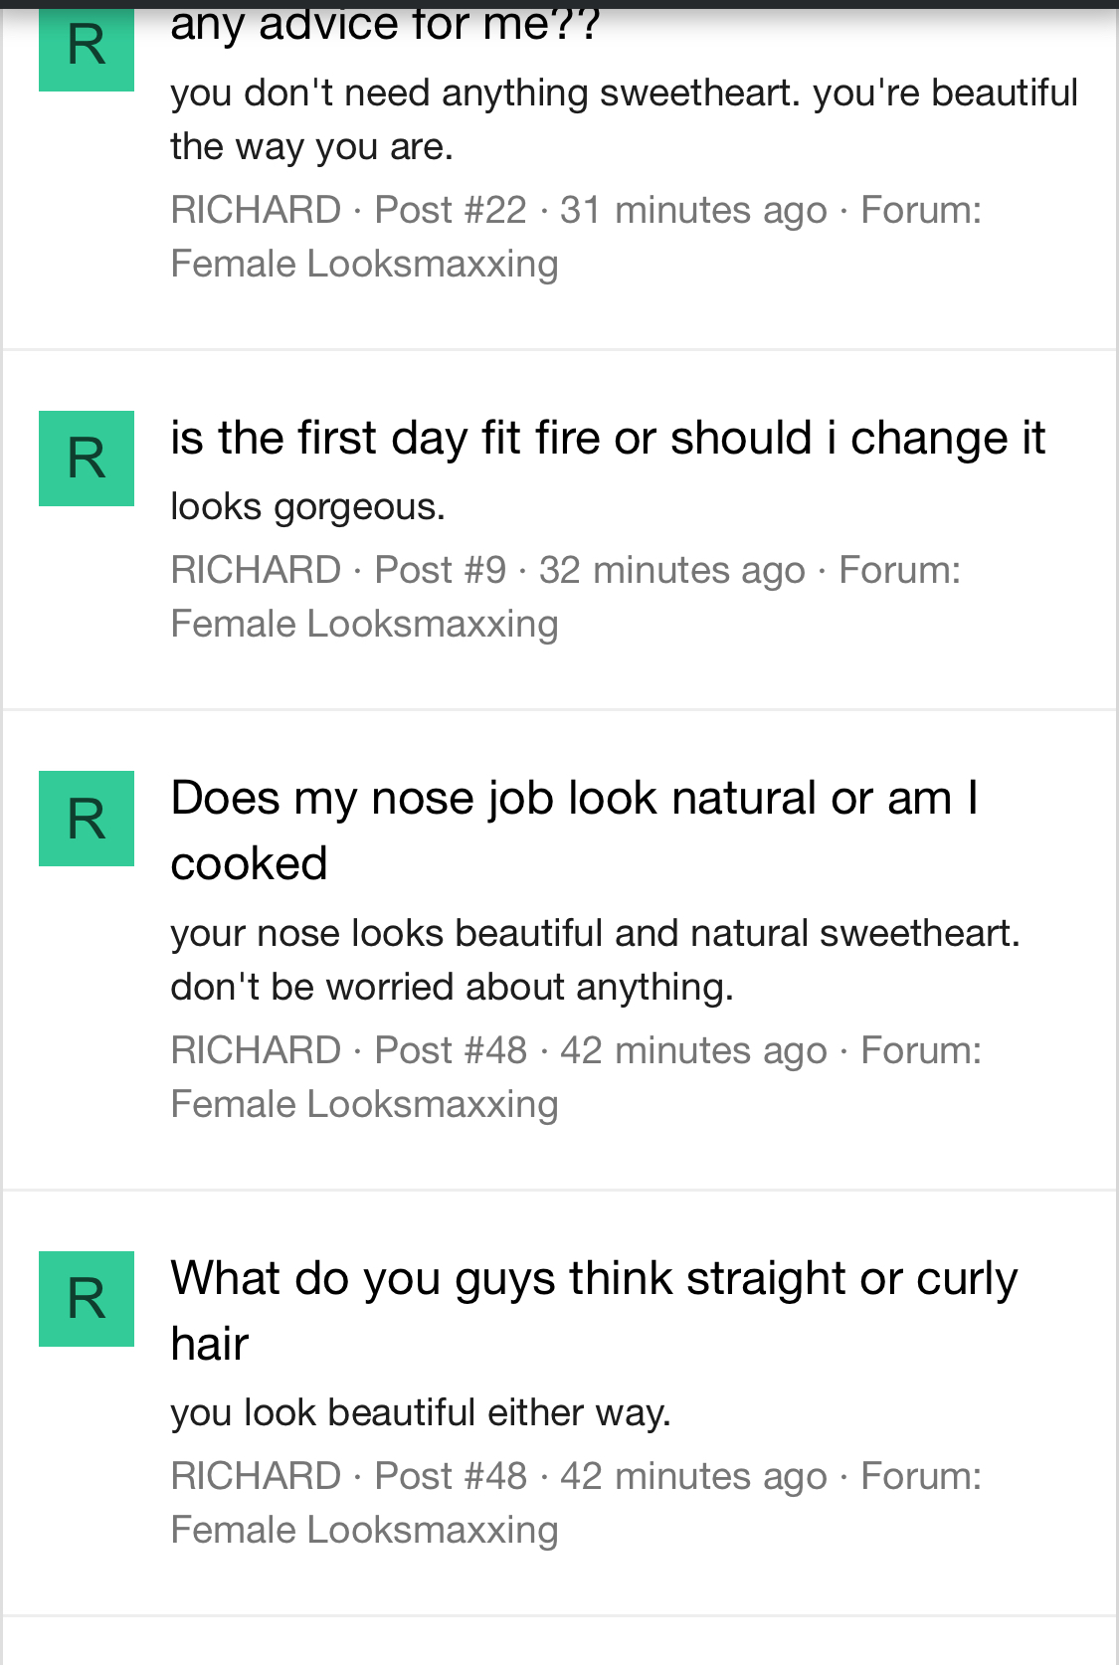Open the "any advice for me??" thread title
Image resolution: width=1119 pixels, height=1665 pixels.
click(x=385, y=26)
